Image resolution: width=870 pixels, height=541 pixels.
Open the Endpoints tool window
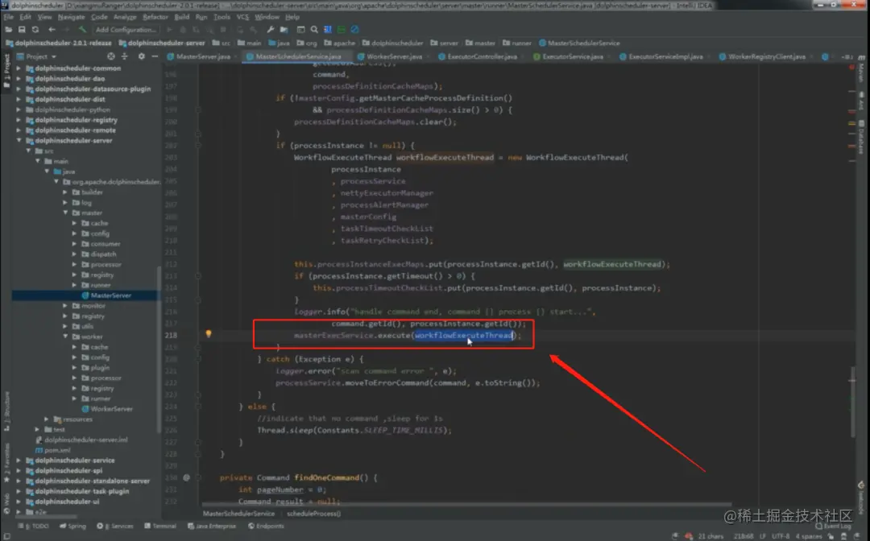(266, 526)
